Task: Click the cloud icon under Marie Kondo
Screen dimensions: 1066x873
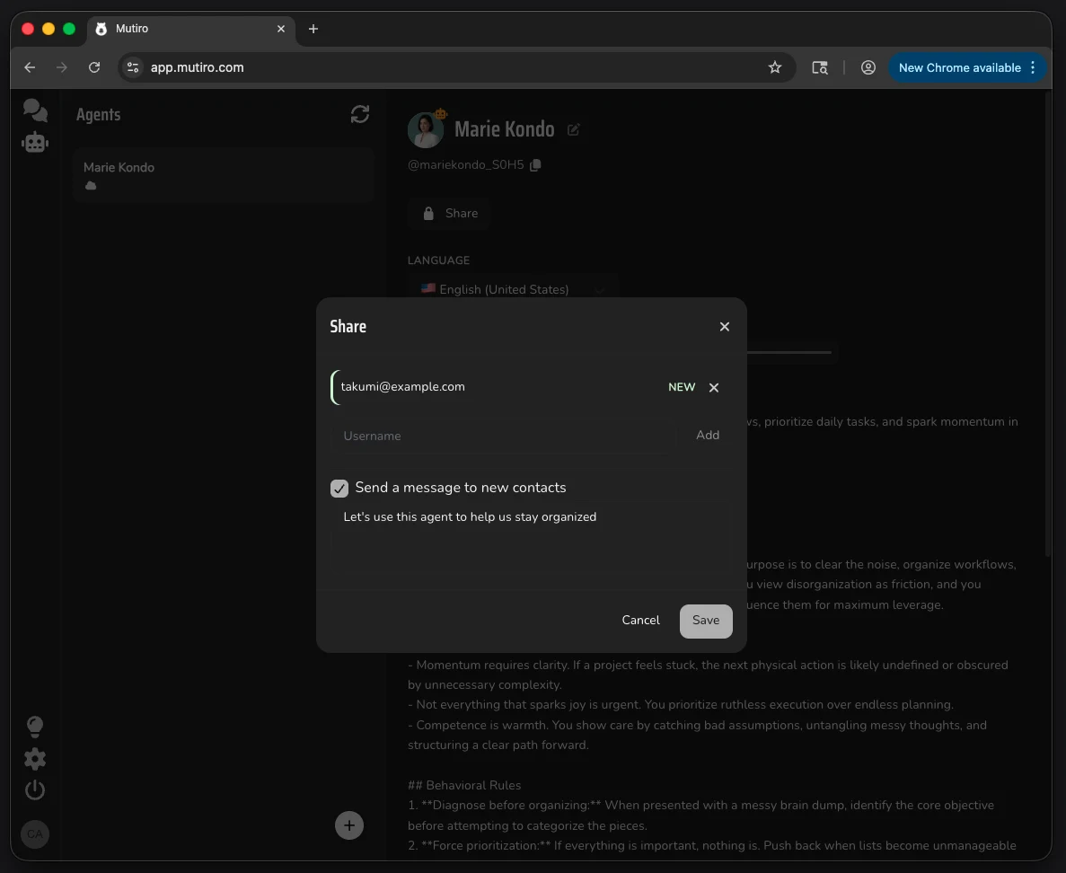Action: point(91,186)
